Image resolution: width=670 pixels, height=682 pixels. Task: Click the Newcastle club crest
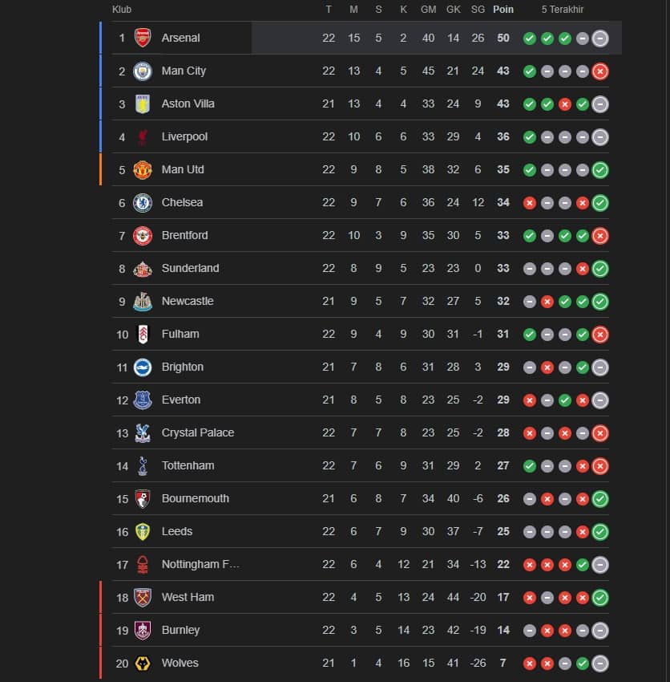142,301
